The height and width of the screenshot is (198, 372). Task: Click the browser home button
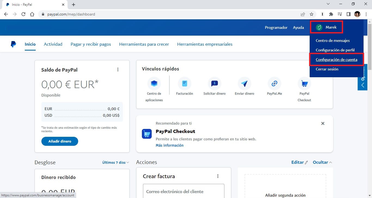coord(32,14)
